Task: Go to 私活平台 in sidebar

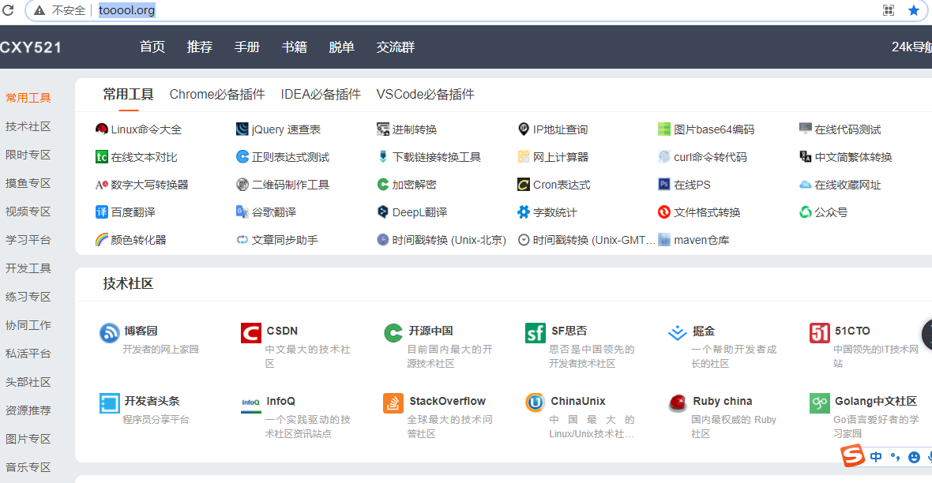Action: (28, 354)
